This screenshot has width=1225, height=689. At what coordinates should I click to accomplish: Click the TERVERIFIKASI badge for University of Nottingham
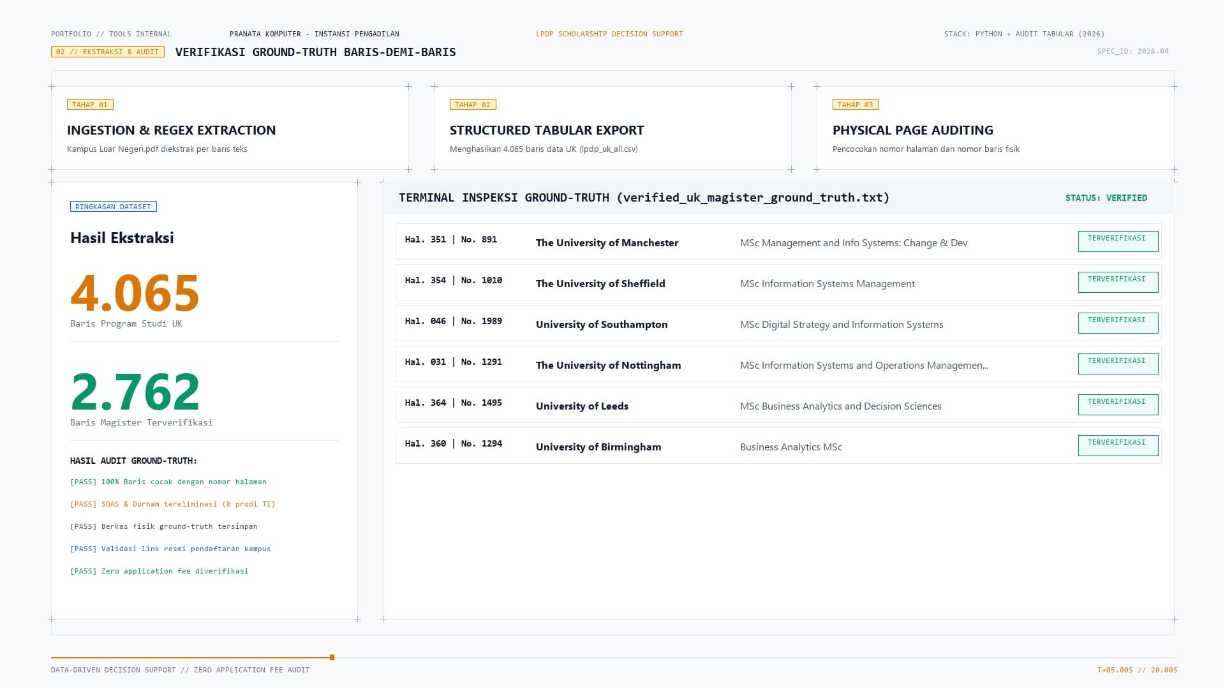[x=1118, y=364]
